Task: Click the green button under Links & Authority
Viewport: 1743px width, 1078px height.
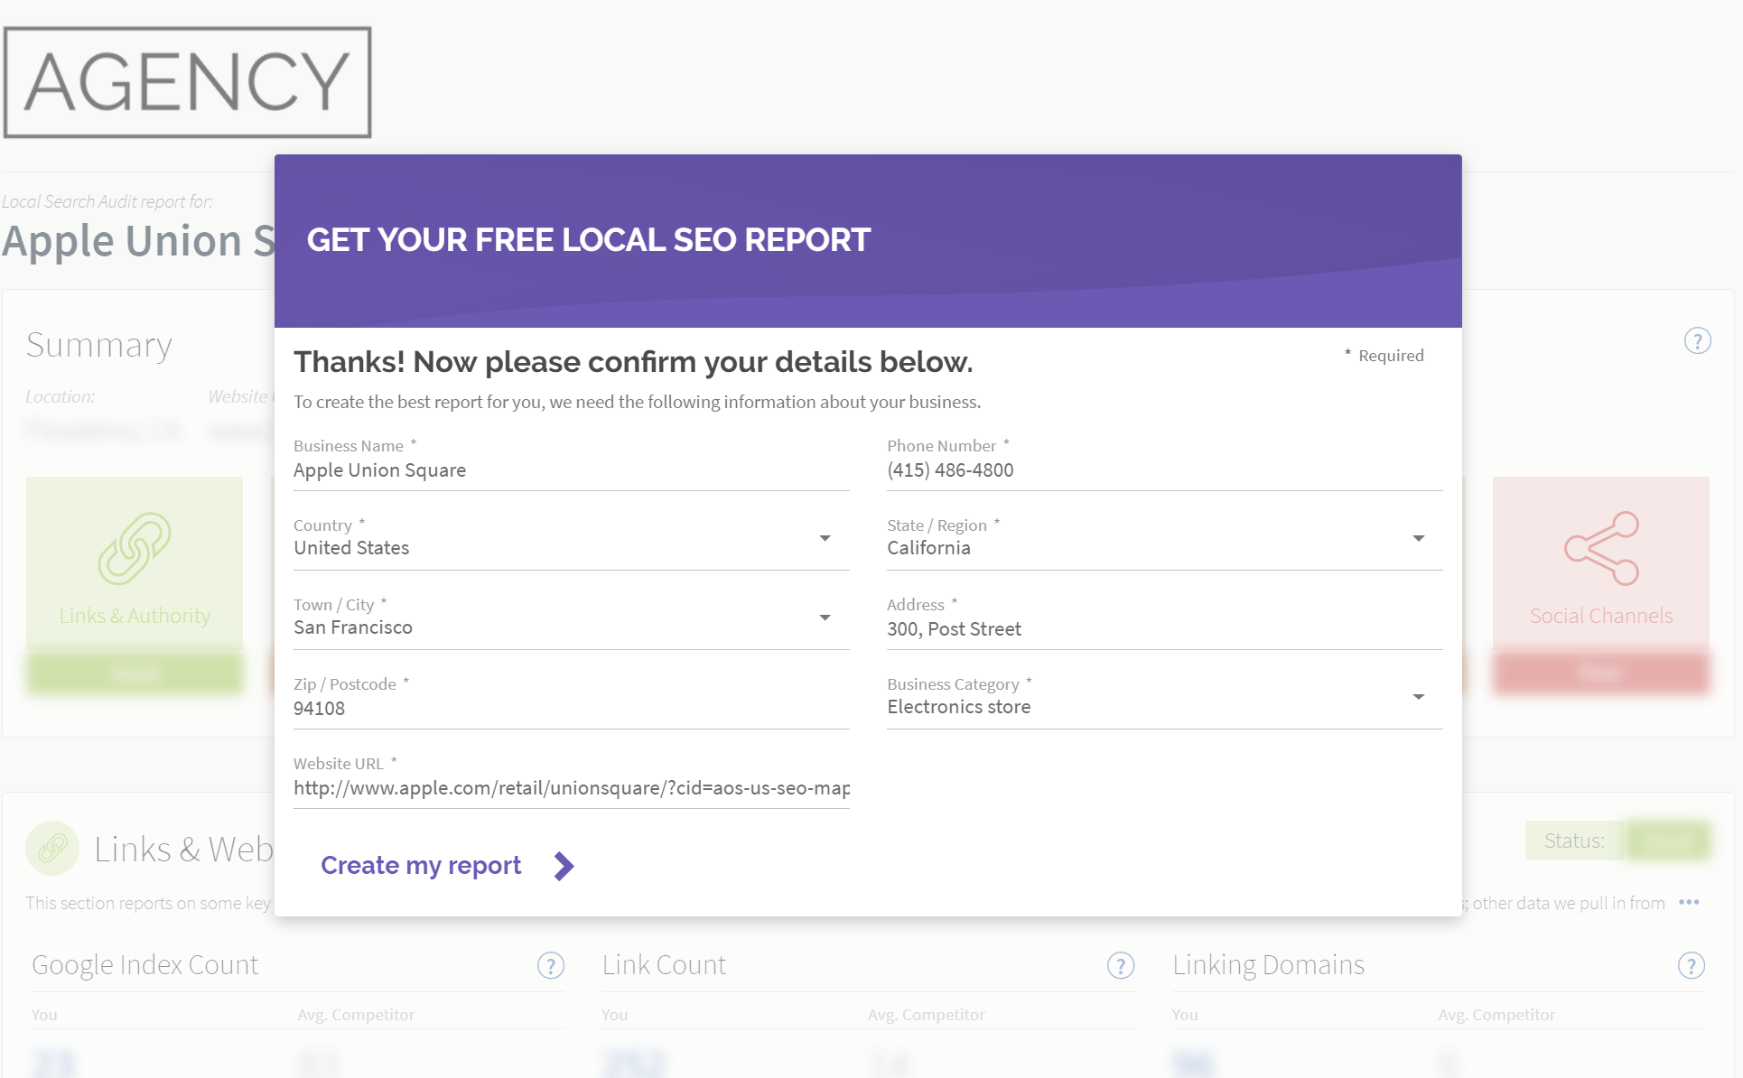Action: [x=135, y=673]
